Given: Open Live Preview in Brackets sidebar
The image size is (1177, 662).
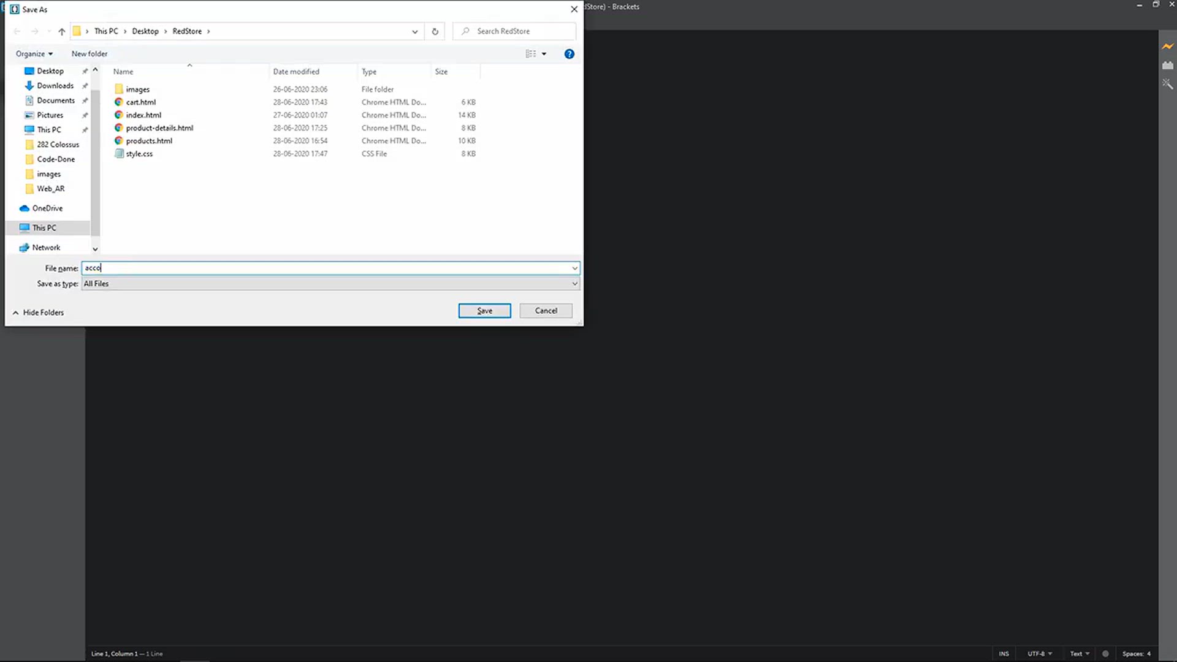Looking at the screenshot, I should 1167,46.
